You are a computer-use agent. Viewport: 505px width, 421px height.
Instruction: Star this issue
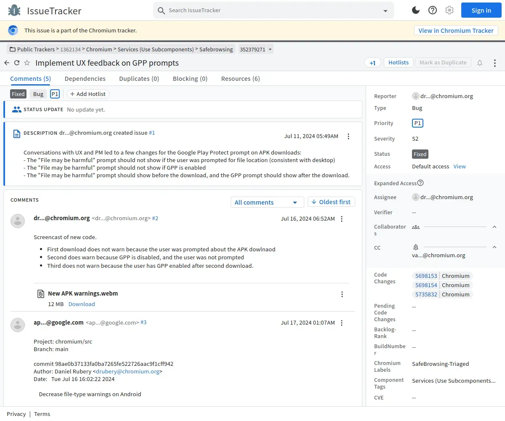(x=27, y=63)
